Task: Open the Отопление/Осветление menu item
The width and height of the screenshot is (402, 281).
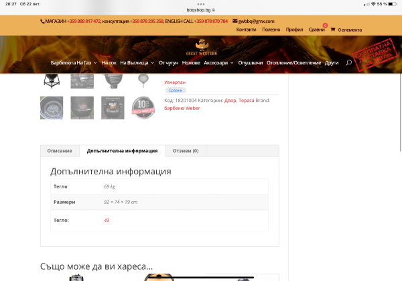Action: click(x=294, y=62)
